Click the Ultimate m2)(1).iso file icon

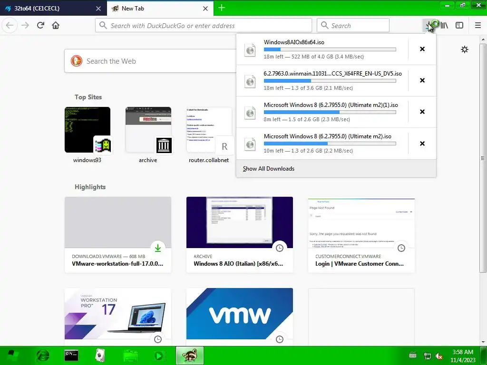tap(250, 113)
